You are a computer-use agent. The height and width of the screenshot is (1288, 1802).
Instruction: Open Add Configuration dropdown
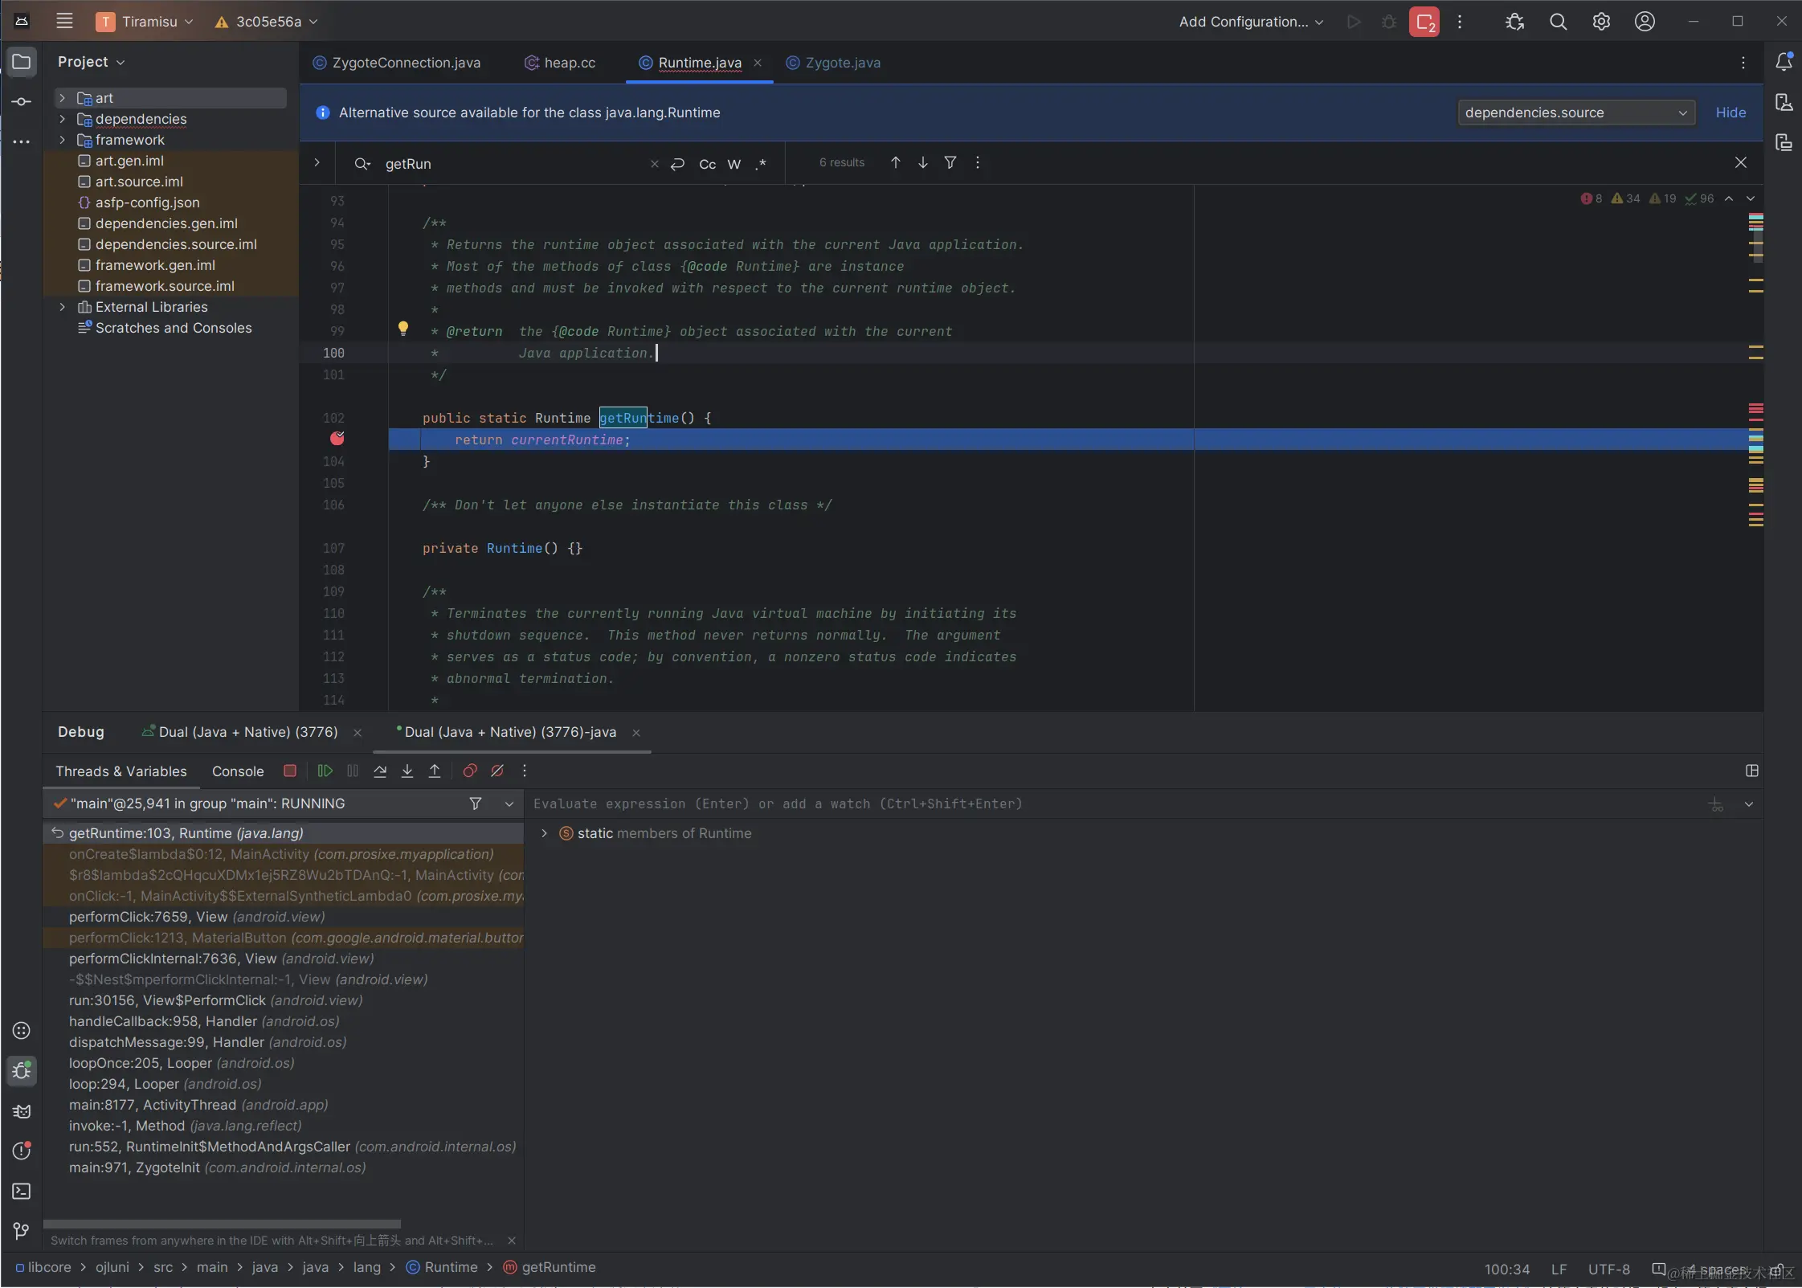tap(1251, 22)
